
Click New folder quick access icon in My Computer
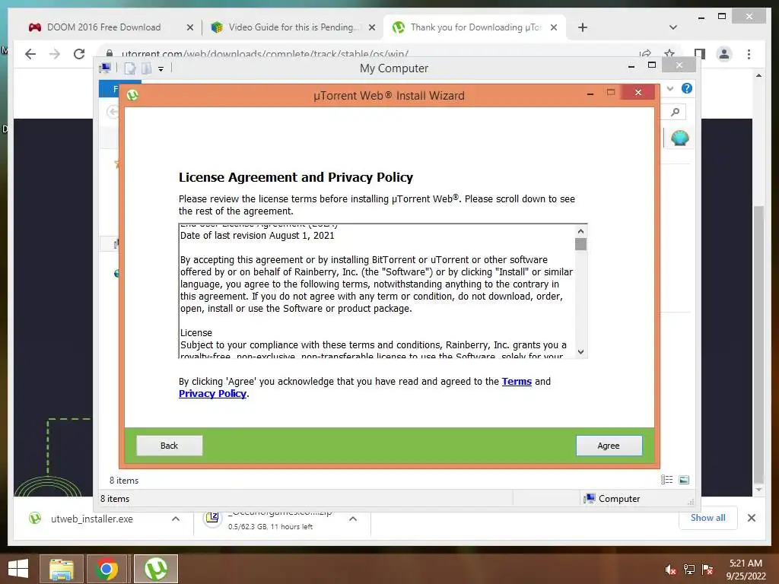[147, 68]
